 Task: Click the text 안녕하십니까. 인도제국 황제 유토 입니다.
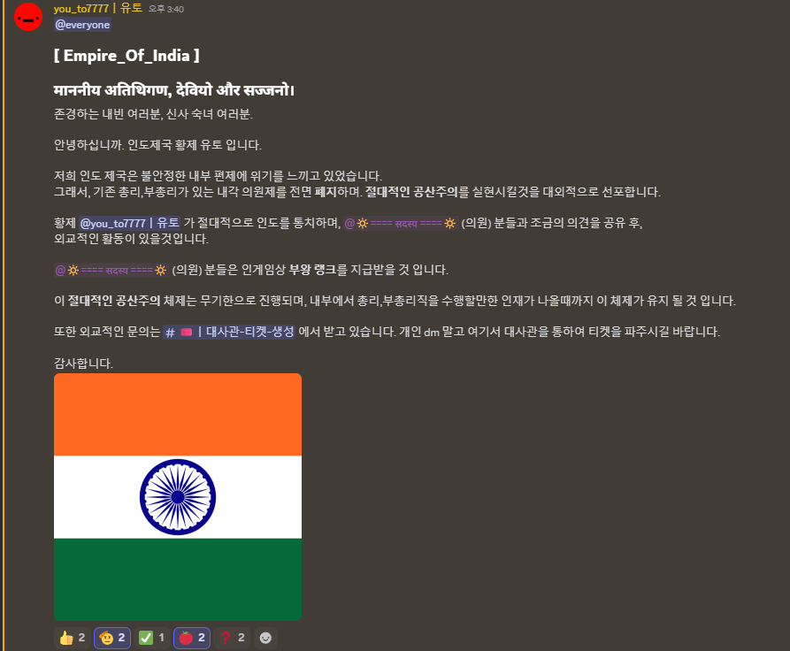(x=157, y=145)
